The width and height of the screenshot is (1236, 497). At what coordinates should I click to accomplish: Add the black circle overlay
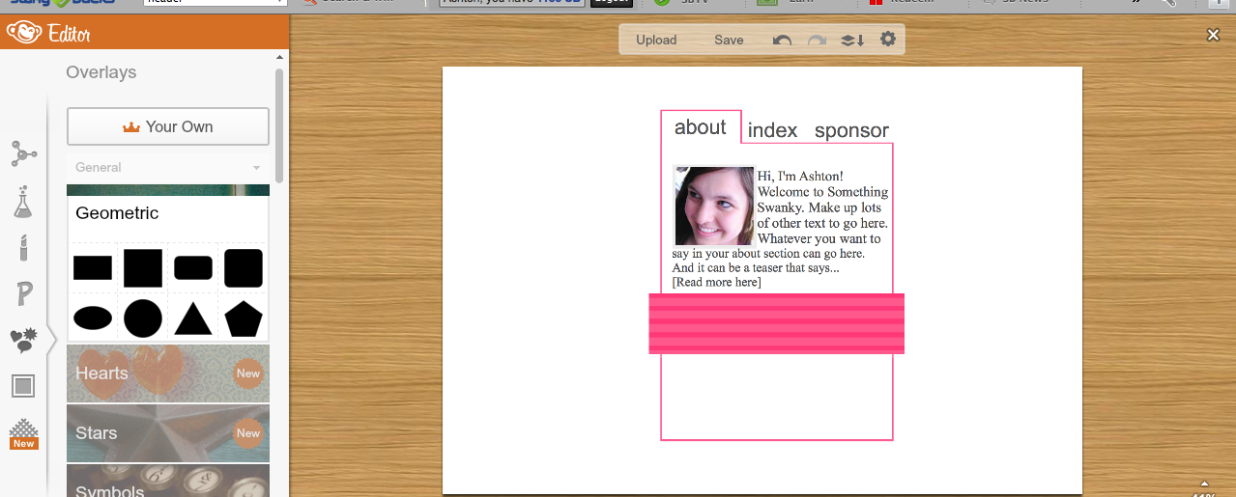pyautogui.click(x=143, y=318)
